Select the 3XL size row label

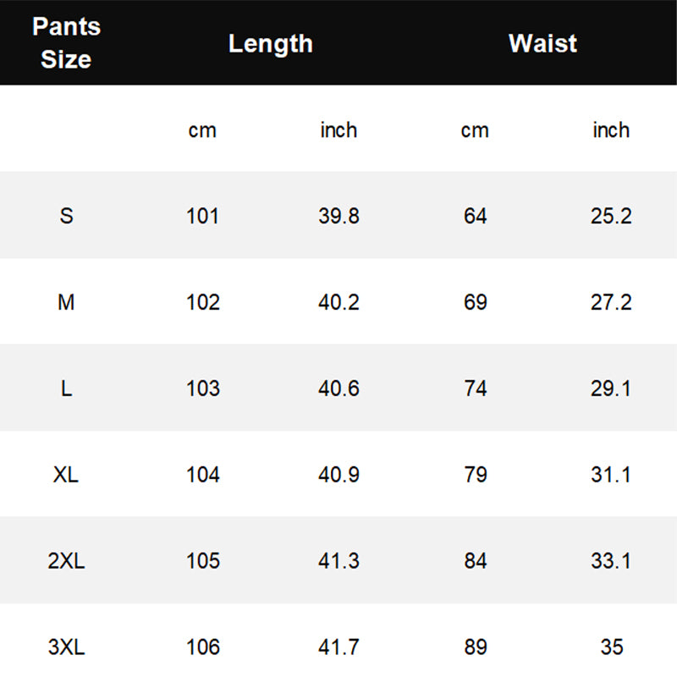66,647
